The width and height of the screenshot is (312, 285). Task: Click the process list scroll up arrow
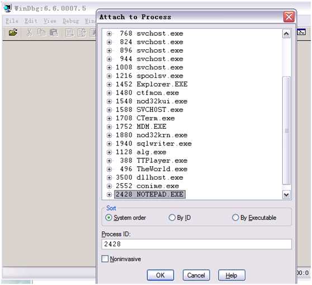coord(286,34)
